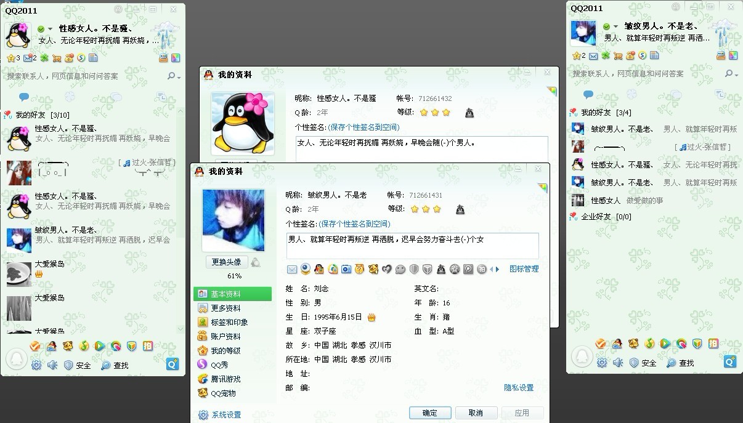The width and height of the screenshot is (743, 423).
Task: Click 查找 find button in right panel
Action: [x=680, y=363]
